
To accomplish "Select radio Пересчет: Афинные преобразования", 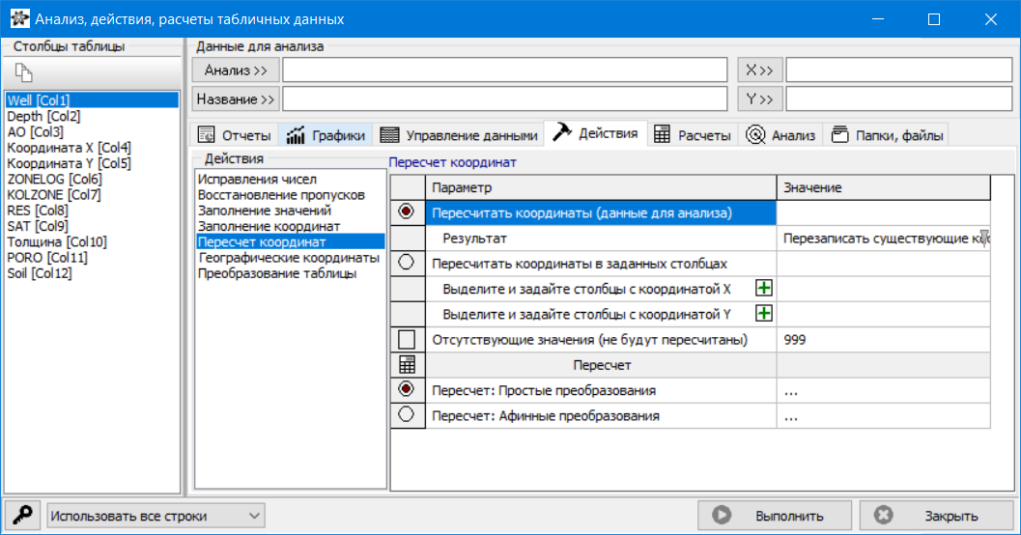I will click(407, 414).
